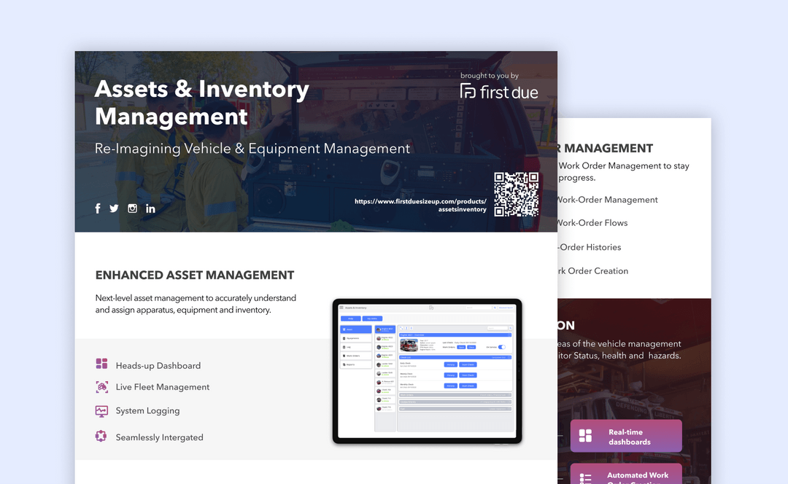Switch to the Reports sidebar item
Viewport: 788px width, 484px height.
[x=356, y=364]
